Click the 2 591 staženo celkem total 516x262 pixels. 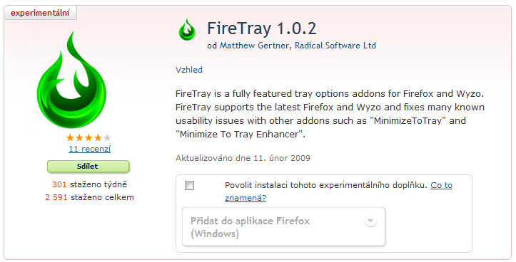(89, 197)
